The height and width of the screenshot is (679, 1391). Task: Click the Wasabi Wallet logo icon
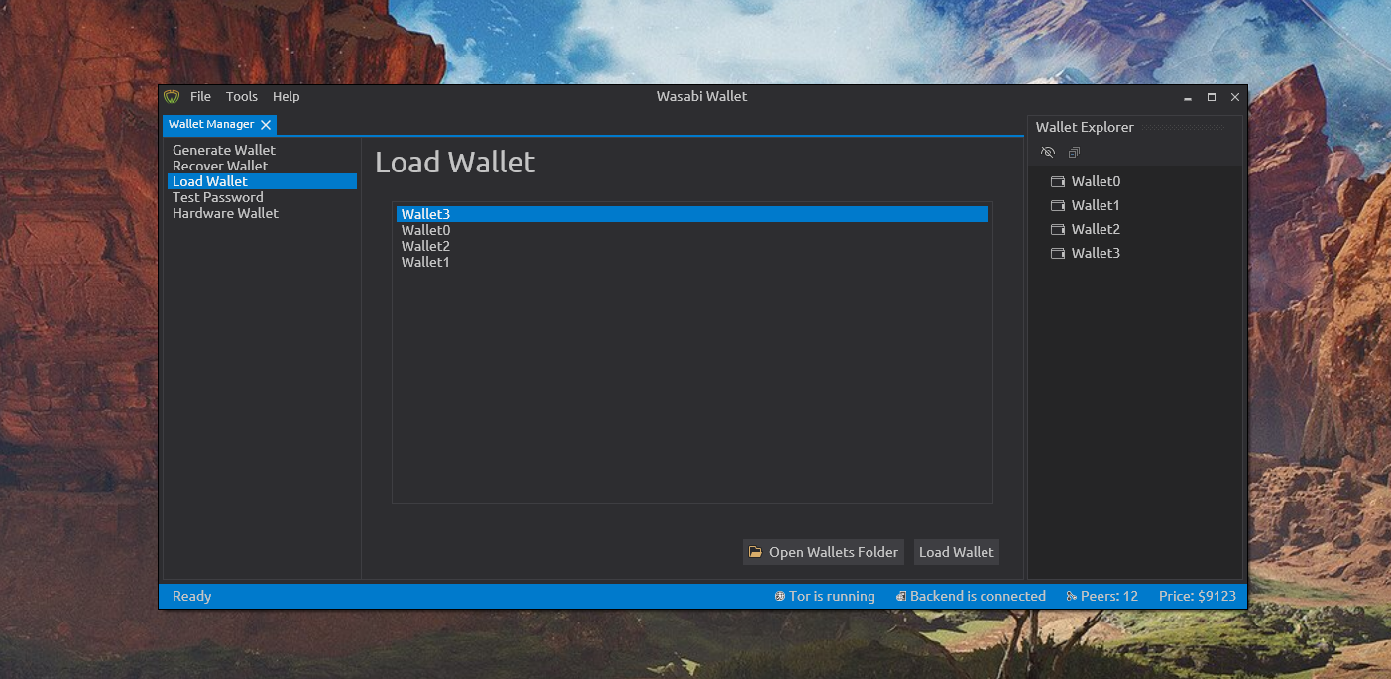click(172, 96)
